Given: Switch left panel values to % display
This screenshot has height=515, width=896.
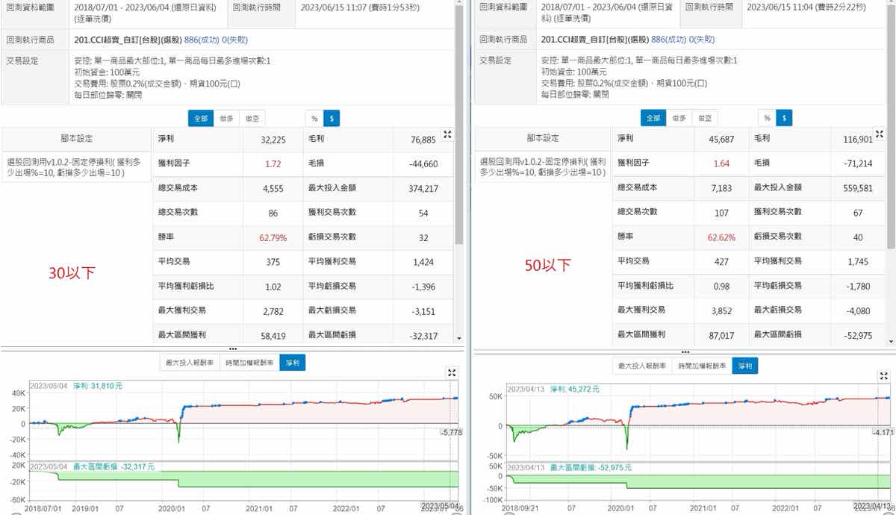Looking at the screenshot, I should point(314,118).
